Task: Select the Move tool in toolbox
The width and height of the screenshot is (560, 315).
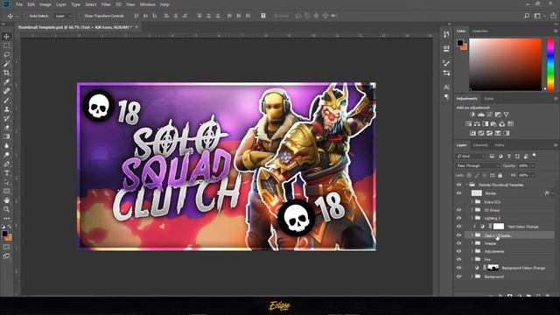Action: [x=6, y=37]
